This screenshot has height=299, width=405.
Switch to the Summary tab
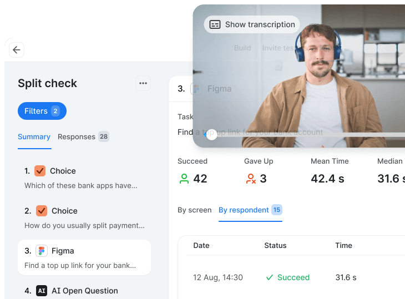(34, 137)
